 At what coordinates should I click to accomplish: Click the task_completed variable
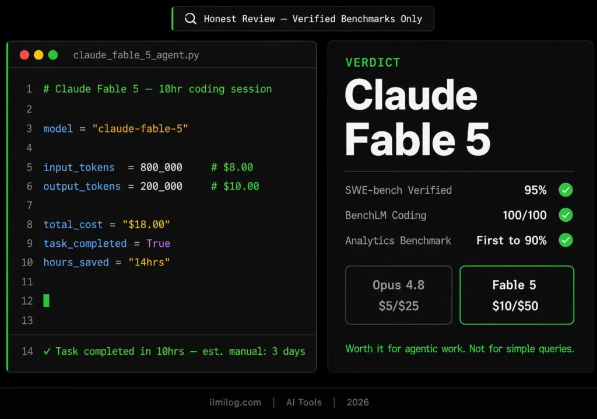tap(85, 244)
